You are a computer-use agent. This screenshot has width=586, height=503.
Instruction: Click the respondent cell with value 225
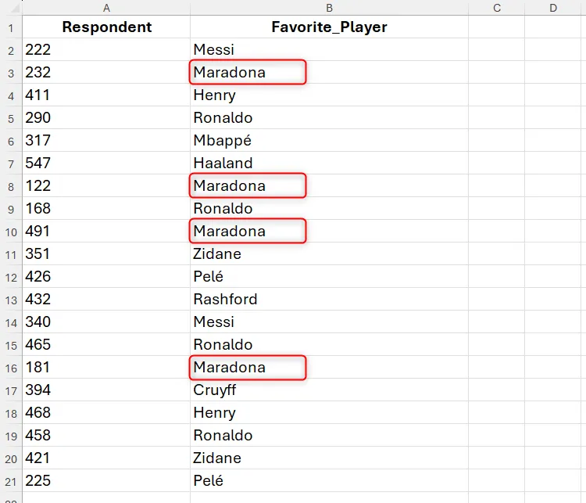[106, 481]
